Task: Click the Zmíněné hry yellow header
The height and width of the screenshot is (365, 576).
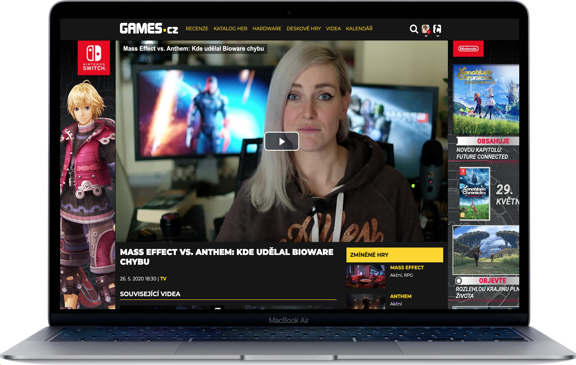Action: [x=395, y=255]
